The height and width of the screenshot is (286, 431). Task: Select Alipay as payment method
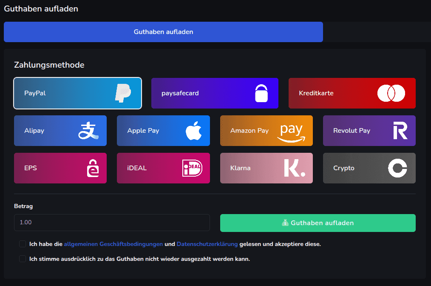pyautogui.click(x=60, y=131)
